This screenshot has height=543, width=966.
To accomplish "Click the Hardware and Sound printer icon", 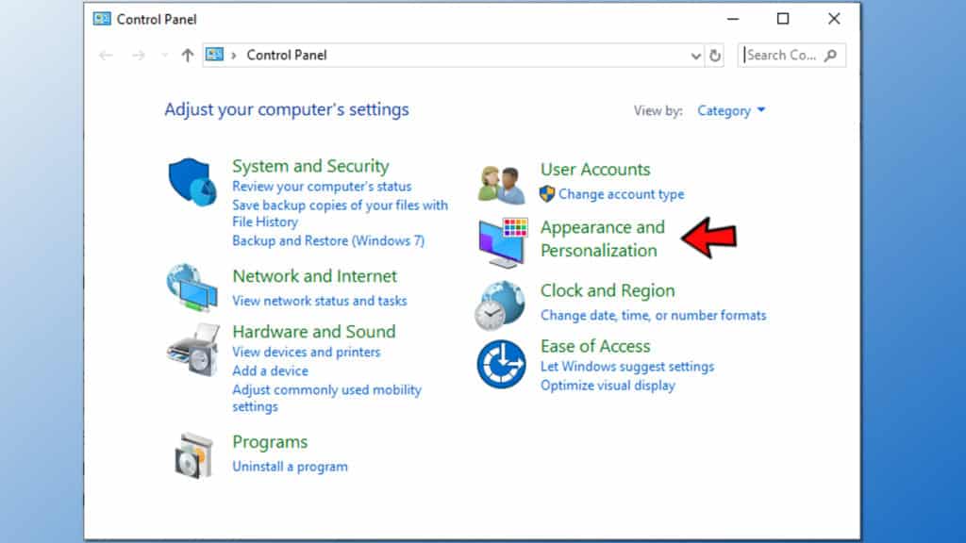I will (x=192, y=350).
